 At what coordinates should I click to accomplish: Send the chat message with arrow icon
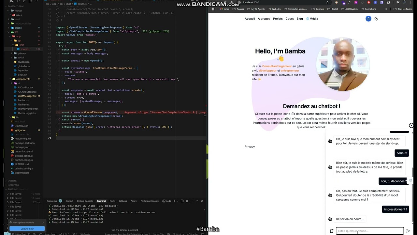pyautogui.click(x=408, y=231)
